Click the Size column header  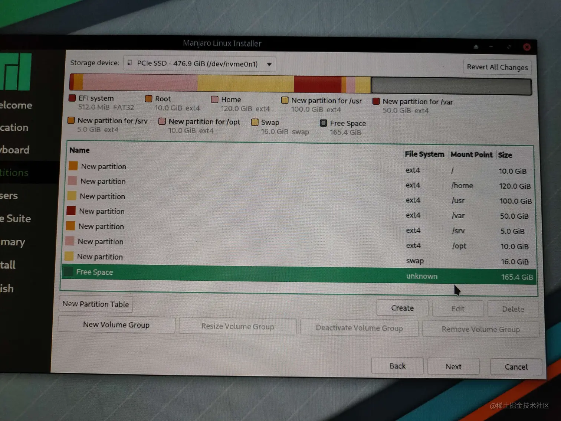click(x=505, y=155)
